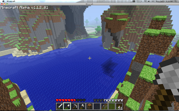Select the bow hotbar slot
This screenshot has height=111, width=179.
point(104,106)
